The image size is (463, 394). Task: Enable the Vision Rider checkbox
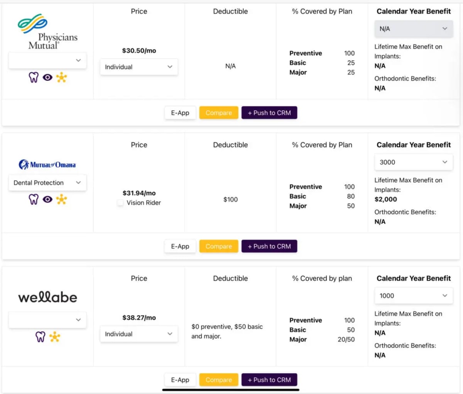(x=120, y=203)
